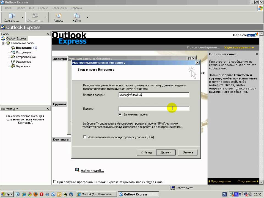Click the scroll down arrow of main pane

261,182
